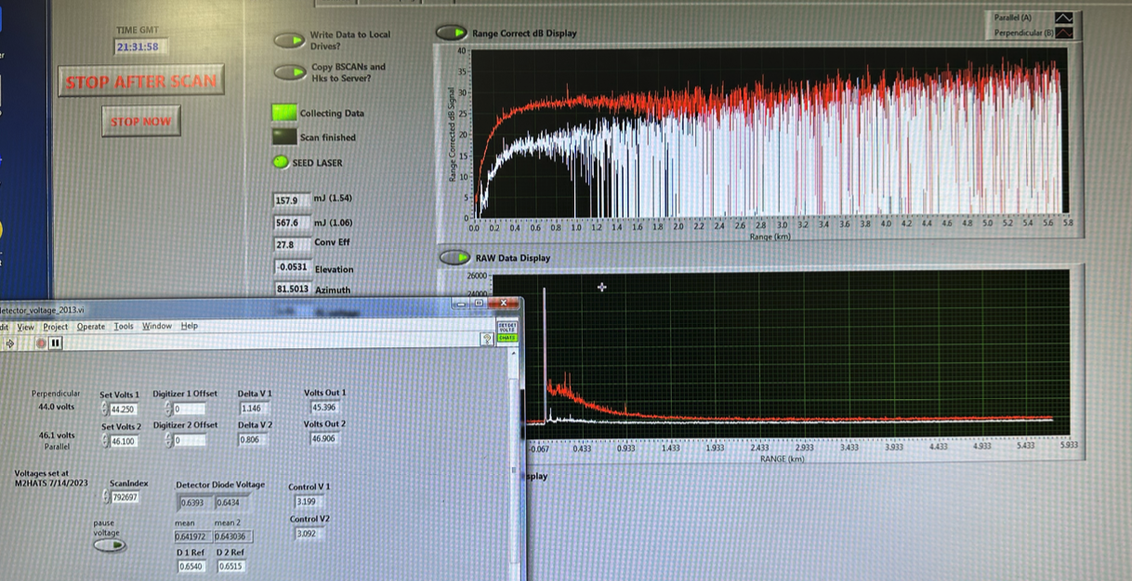Click the SEED LASER indicator light

pos(281,162)
